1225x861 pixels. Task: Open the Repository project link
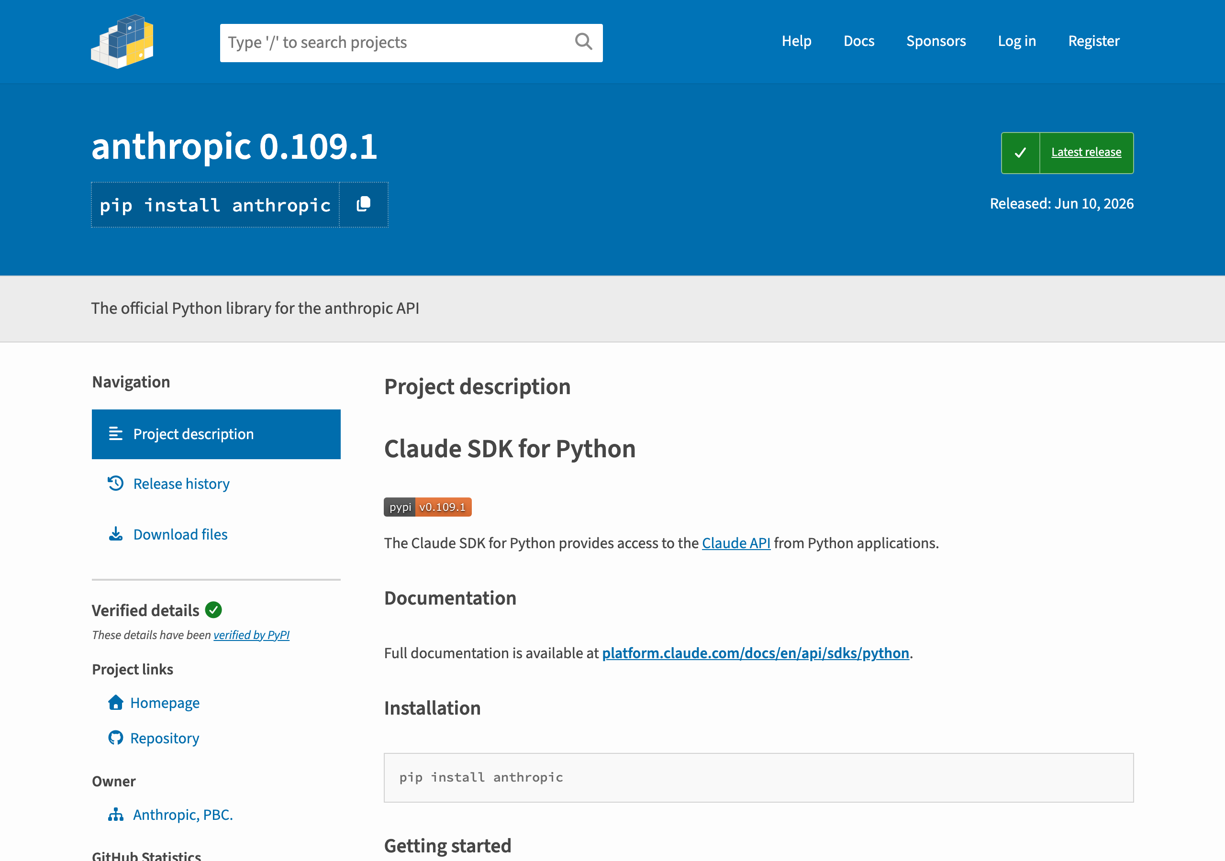pos(164,738)
